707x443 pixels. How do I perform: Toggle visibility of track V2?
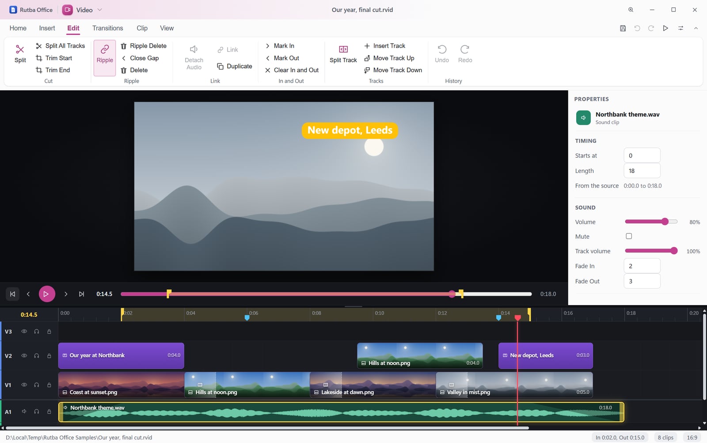(x=24, y=355)
